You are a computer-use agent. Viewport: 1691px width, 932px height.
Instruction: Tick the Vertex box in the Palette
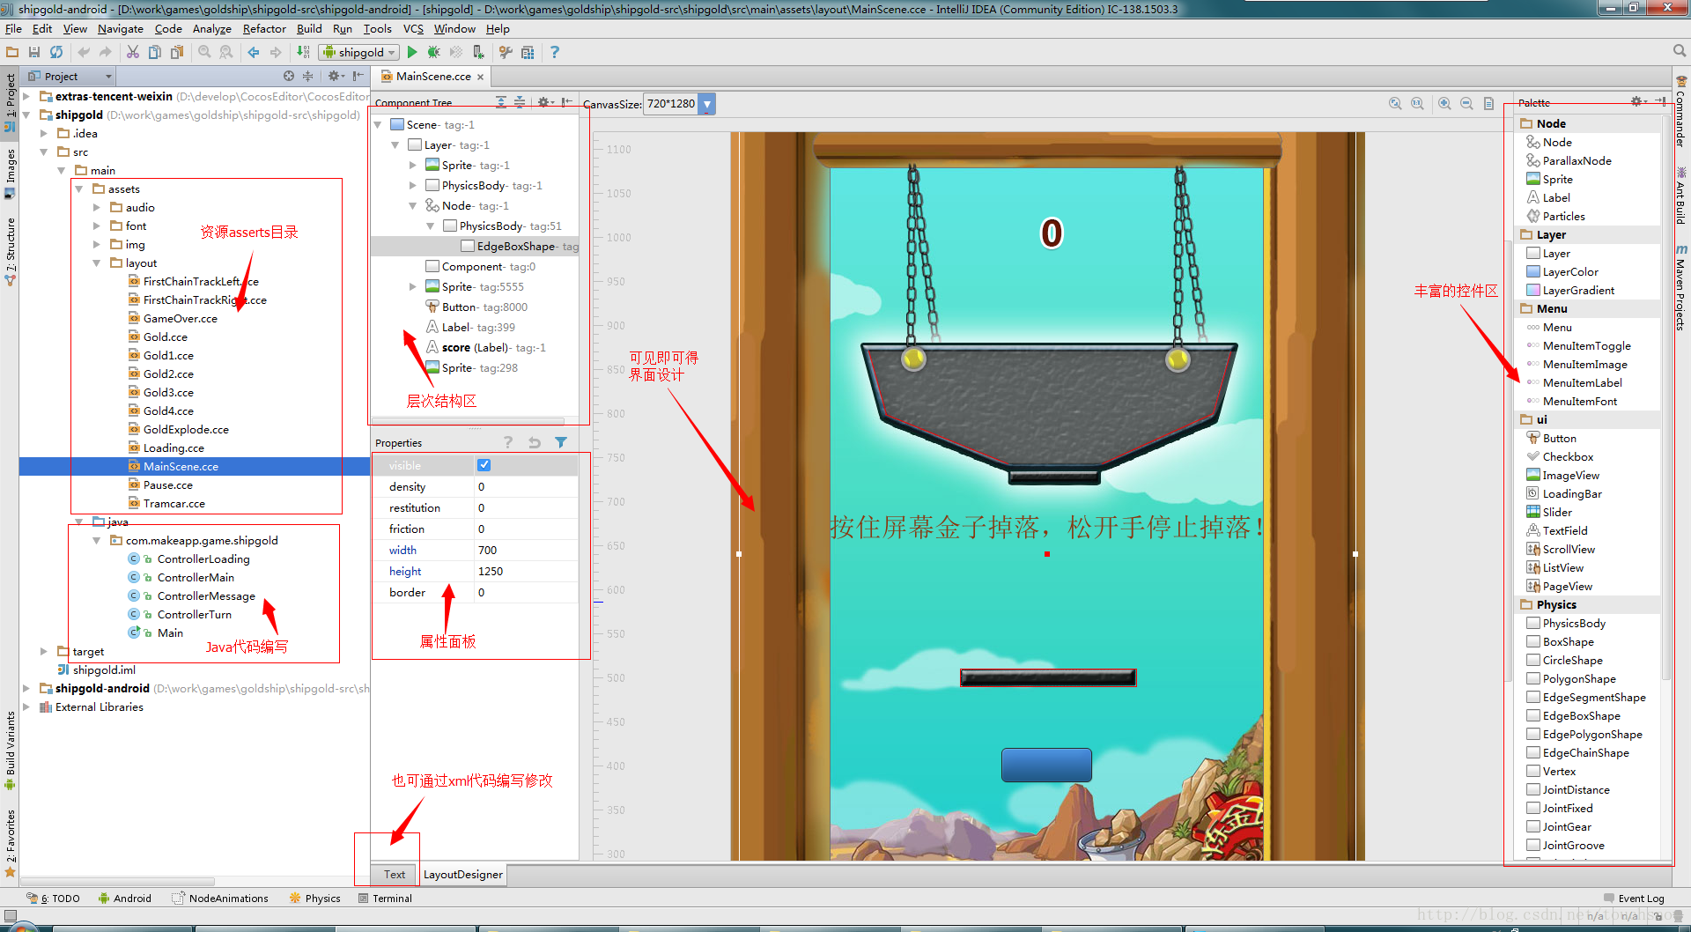click(x=1532, y=771)
